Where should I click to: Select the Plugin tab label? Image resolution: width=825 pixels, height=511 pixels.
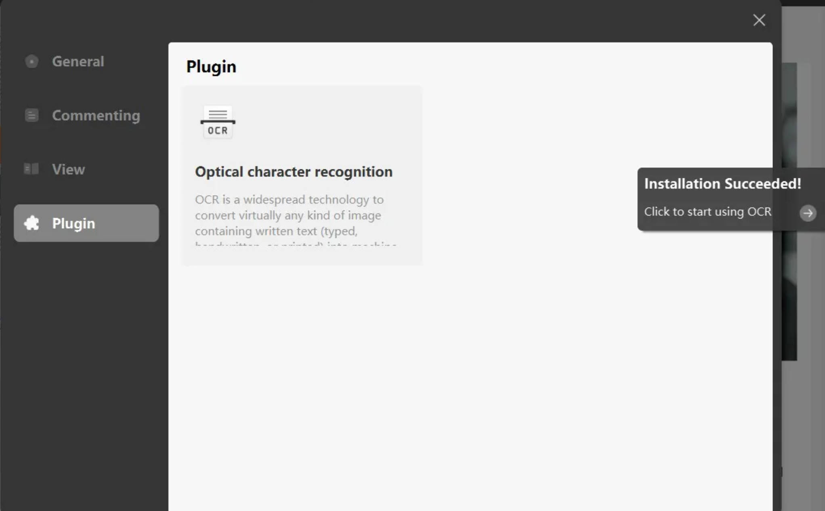[x=73, y=223]
